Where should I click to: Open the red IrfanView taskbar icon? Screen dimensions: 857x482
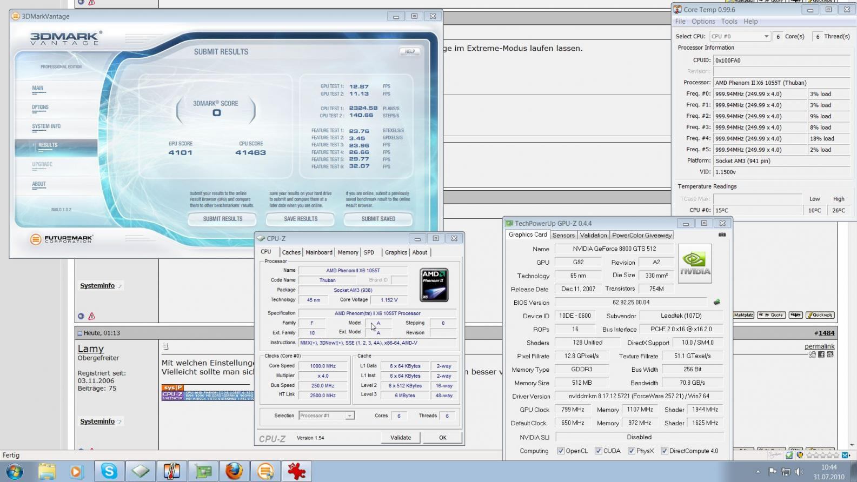[297, 471]
